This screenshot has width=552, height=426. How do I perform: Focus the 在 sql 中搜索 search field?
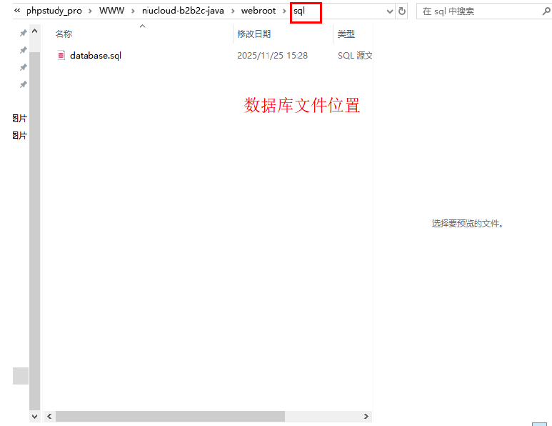[475, 11]
